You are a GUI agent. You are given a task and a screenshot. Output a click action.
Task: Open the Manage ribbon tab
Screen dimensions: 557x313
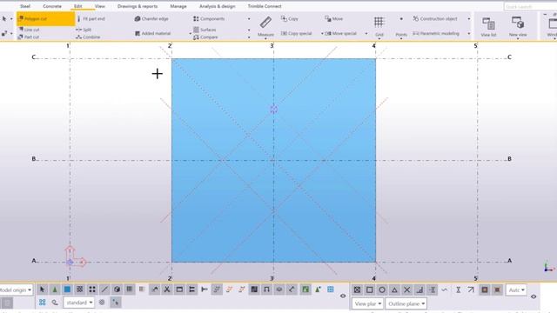click(178, 6)
